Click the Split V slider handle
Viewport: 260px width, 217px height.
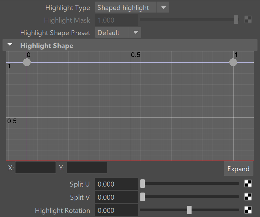143,197
